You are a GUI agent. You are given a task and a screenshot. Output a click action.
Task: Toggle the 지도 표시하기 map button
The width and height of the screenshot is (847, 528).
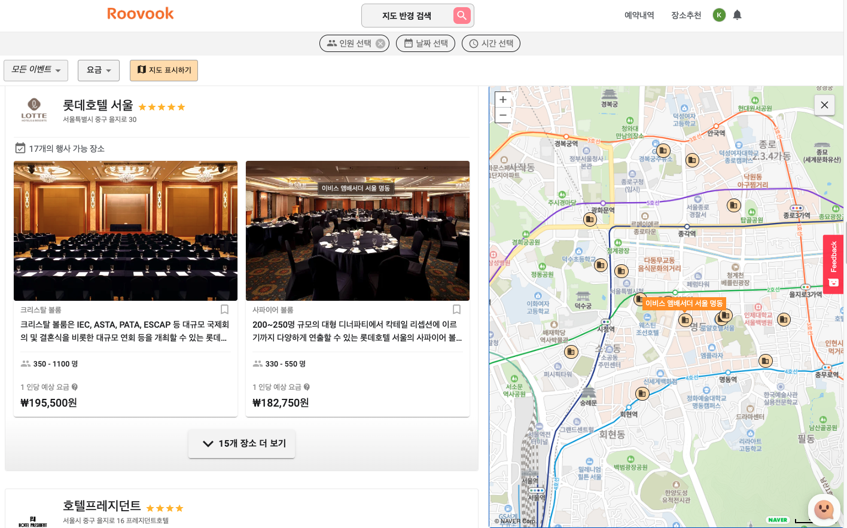(x=164, y=70)
